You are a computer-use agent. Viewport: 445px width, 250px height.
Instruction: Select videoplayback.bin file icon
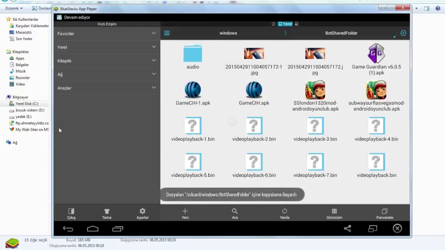tap(376, 162)
